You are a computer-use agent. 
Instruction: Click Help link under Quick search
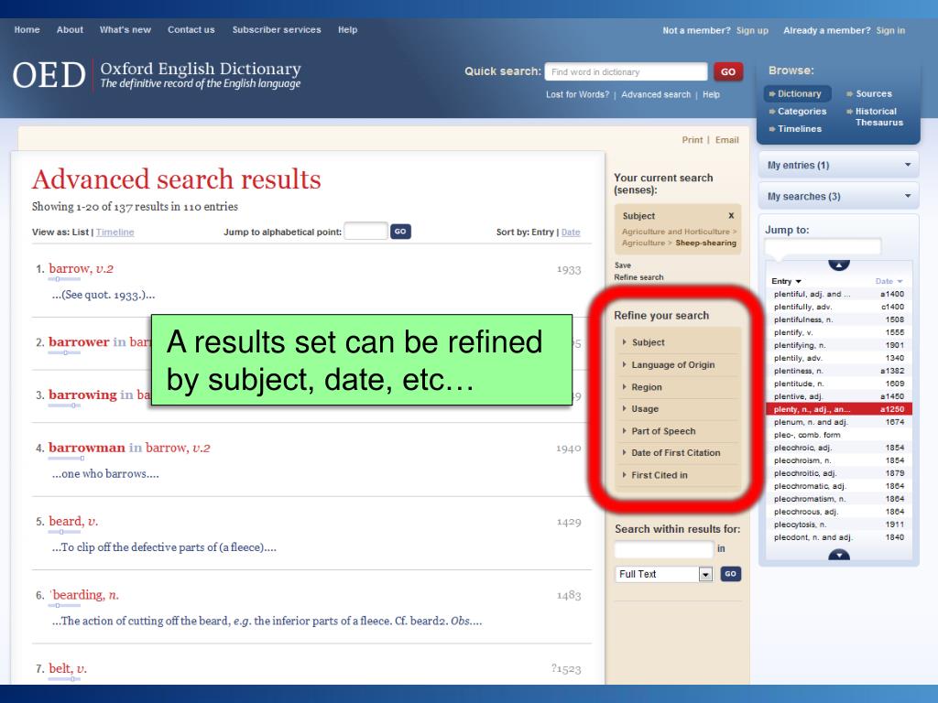tap(711, 94)
